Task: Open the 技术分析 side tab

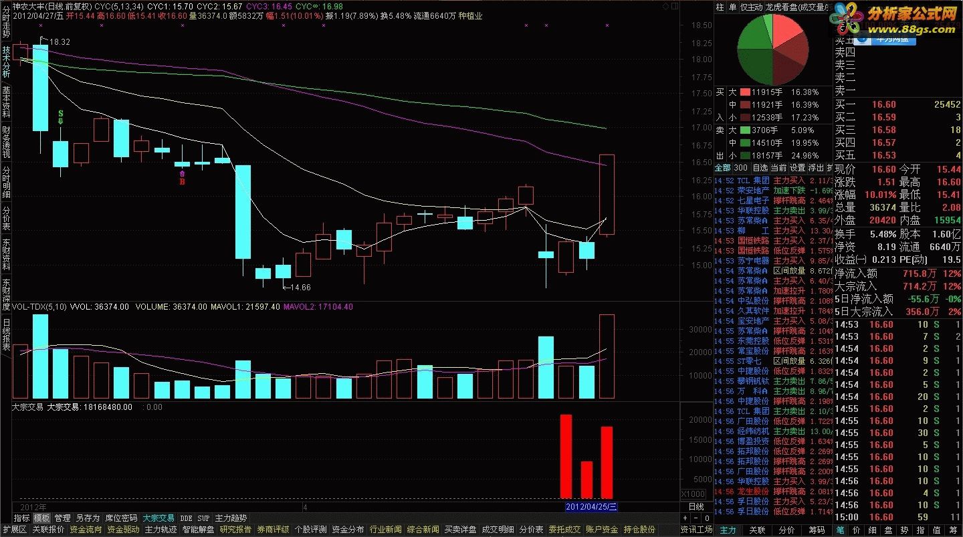Action: pyautogui.click(x=5, y=62)
